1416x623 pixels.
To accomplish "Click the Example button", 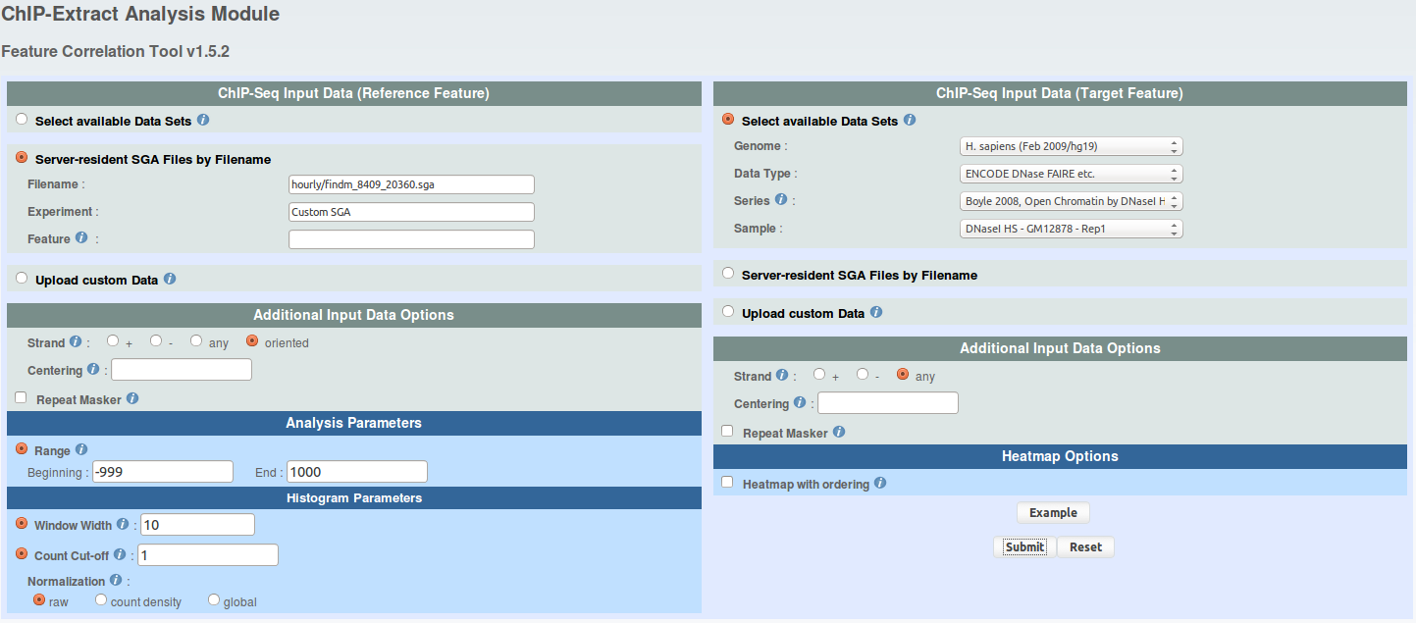I will click(1053, 513).
